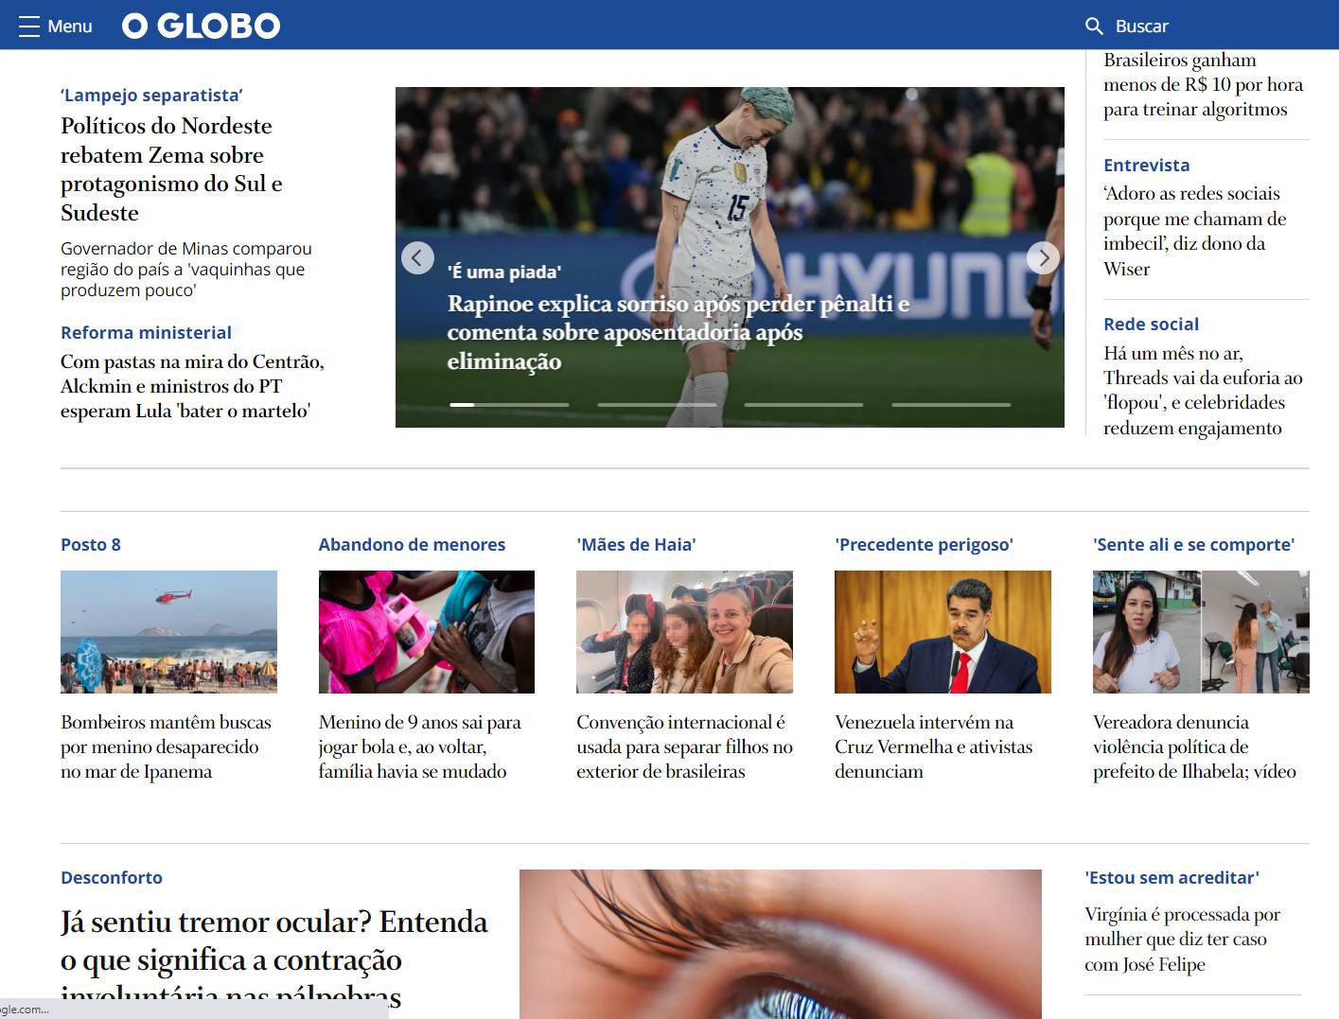
Task: Read 'Adoro as redes sociais' Wiser interview
Action: click(1195, 231)
